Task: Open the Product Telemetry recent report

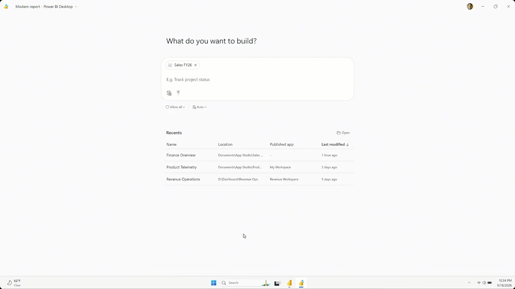Action: (182, 167)
